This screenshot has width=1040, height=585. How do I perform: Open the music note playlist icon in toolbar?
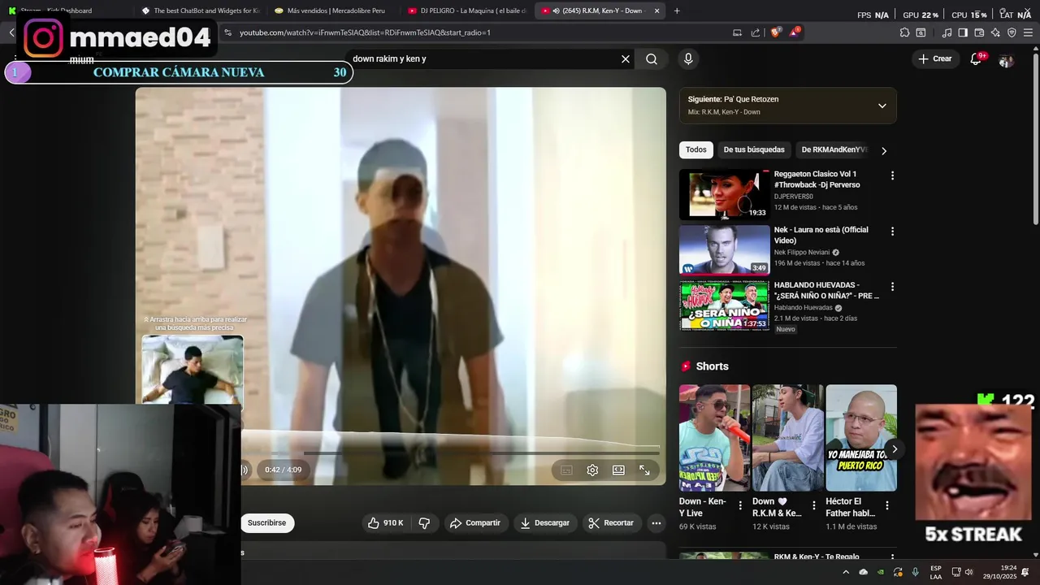point(947,32)
